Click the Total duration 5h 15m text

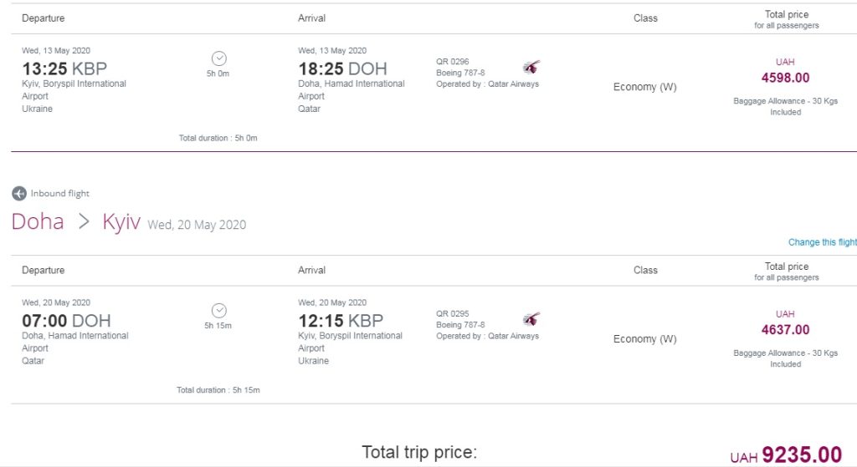point(217,390)
